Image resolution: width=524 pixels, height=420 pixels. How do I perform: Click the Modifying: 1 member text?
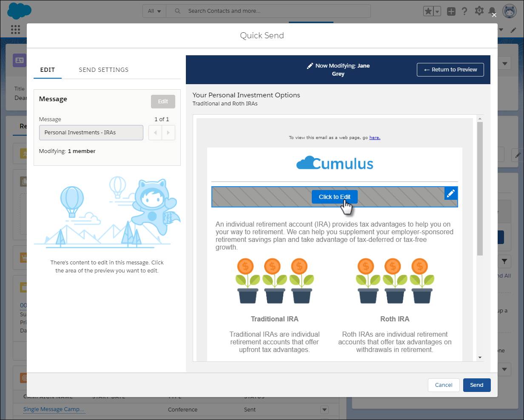pyautogui.click(x=67, y=151)
